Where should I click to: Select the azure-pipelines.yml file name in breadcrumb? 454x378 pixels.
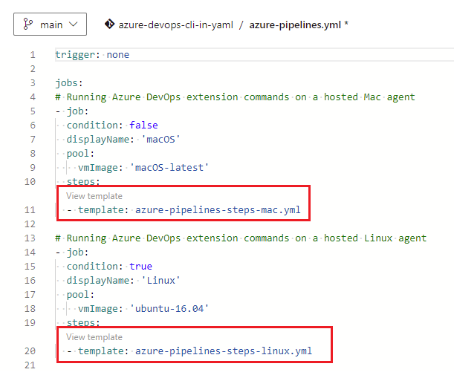(x=294, y=25)
